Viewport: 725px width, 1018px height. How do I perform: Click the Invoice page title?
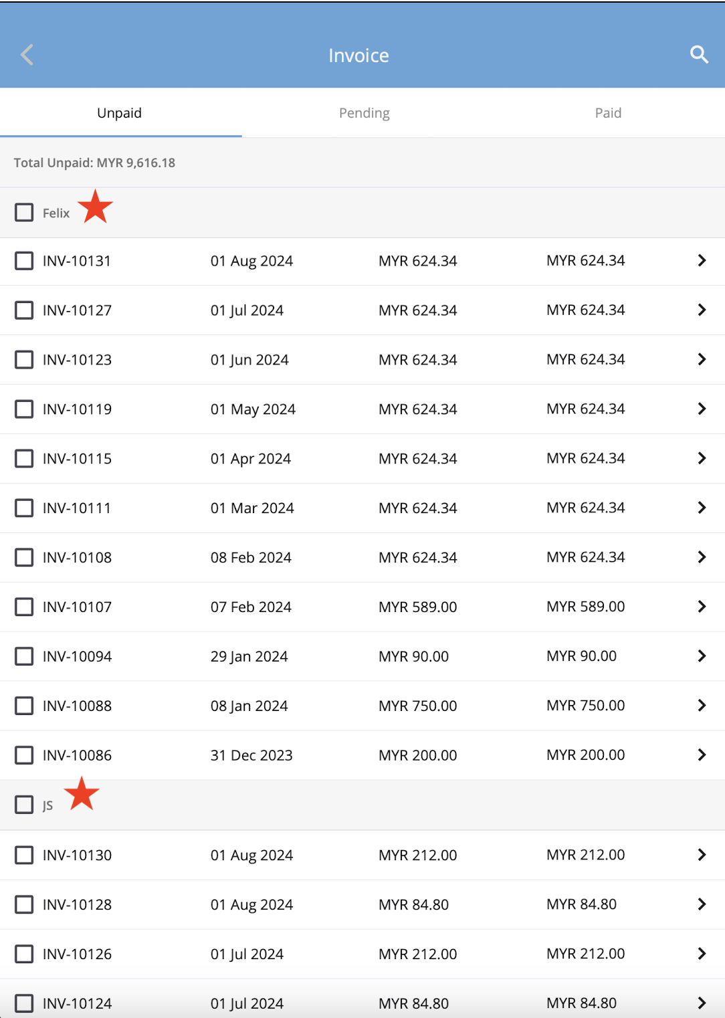[358, 56]
